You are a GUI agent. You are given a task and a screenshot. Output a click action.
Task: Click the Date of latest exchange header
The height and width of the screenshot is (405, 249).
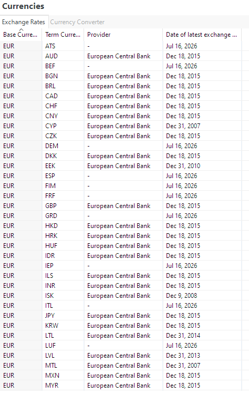(x=202, y=35)
